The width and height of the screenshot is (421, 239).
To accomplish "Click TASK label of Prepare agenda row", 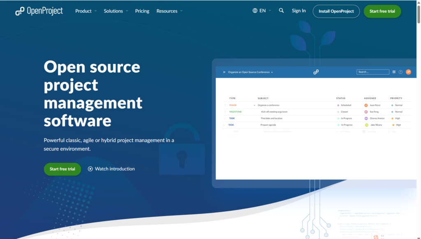I will click(x=231, y=125).
